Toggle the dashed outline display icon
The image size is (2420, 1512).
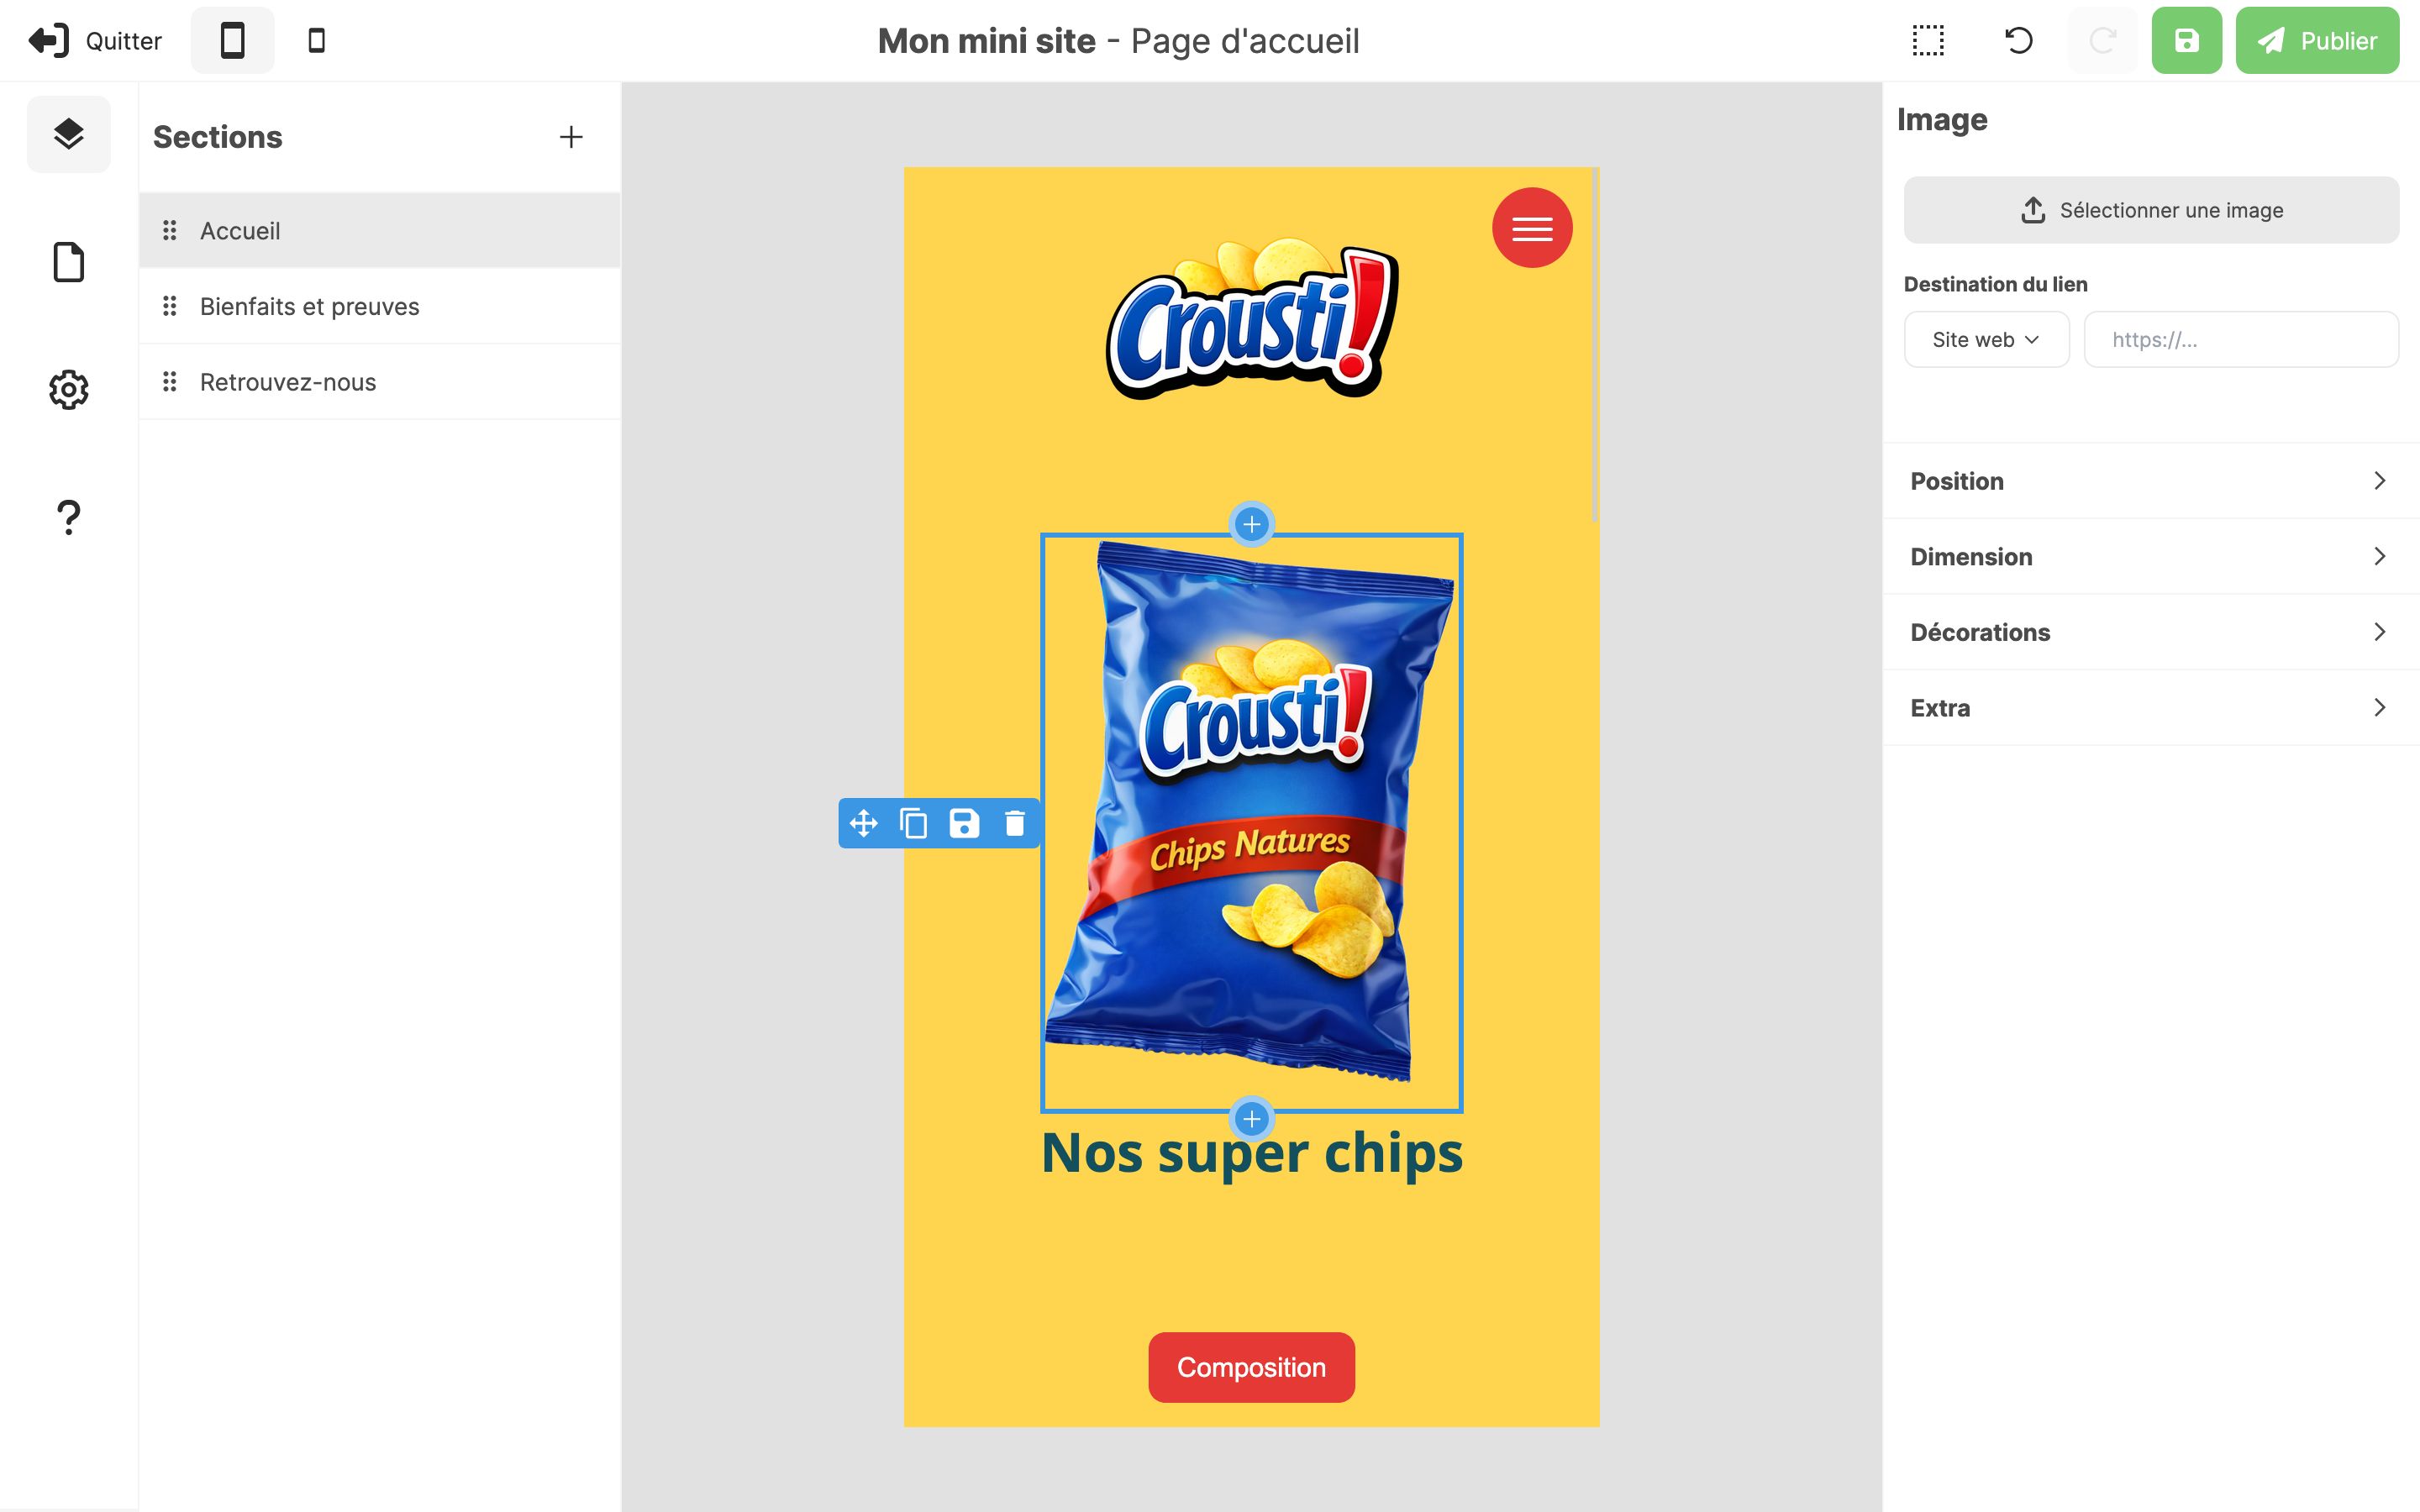[1927, 41]
